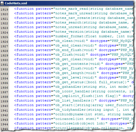Viewport: 136px width, 132px height.
Task: Click doctypes attribute on ob_list_handlers line
Action: pyautogui.click(x=107, y=101)
